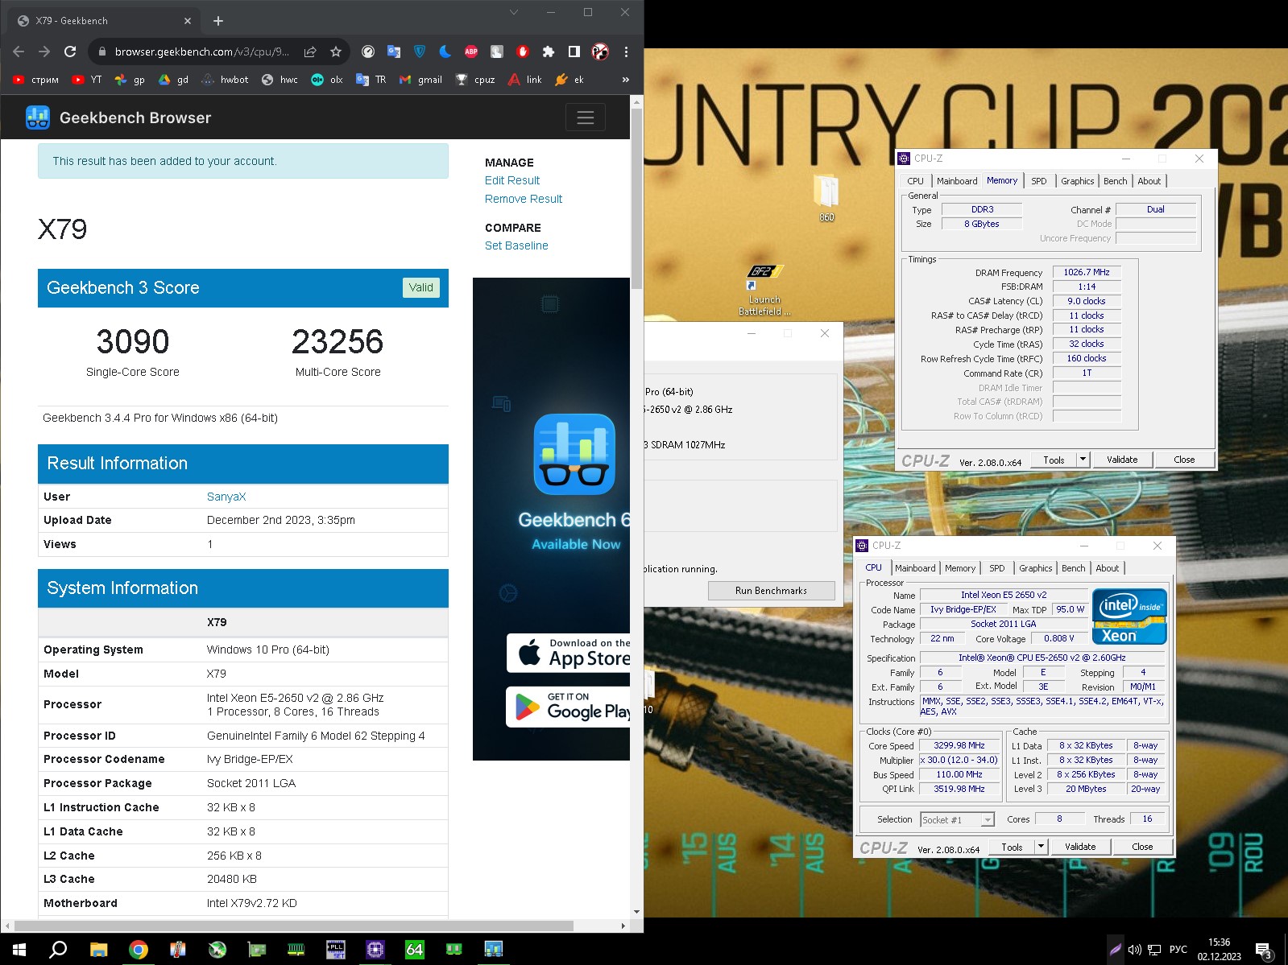Viewport: 1288px width, 965px height.
Task: Close the X79 - Geekbench tab
Action: (188, 21)
